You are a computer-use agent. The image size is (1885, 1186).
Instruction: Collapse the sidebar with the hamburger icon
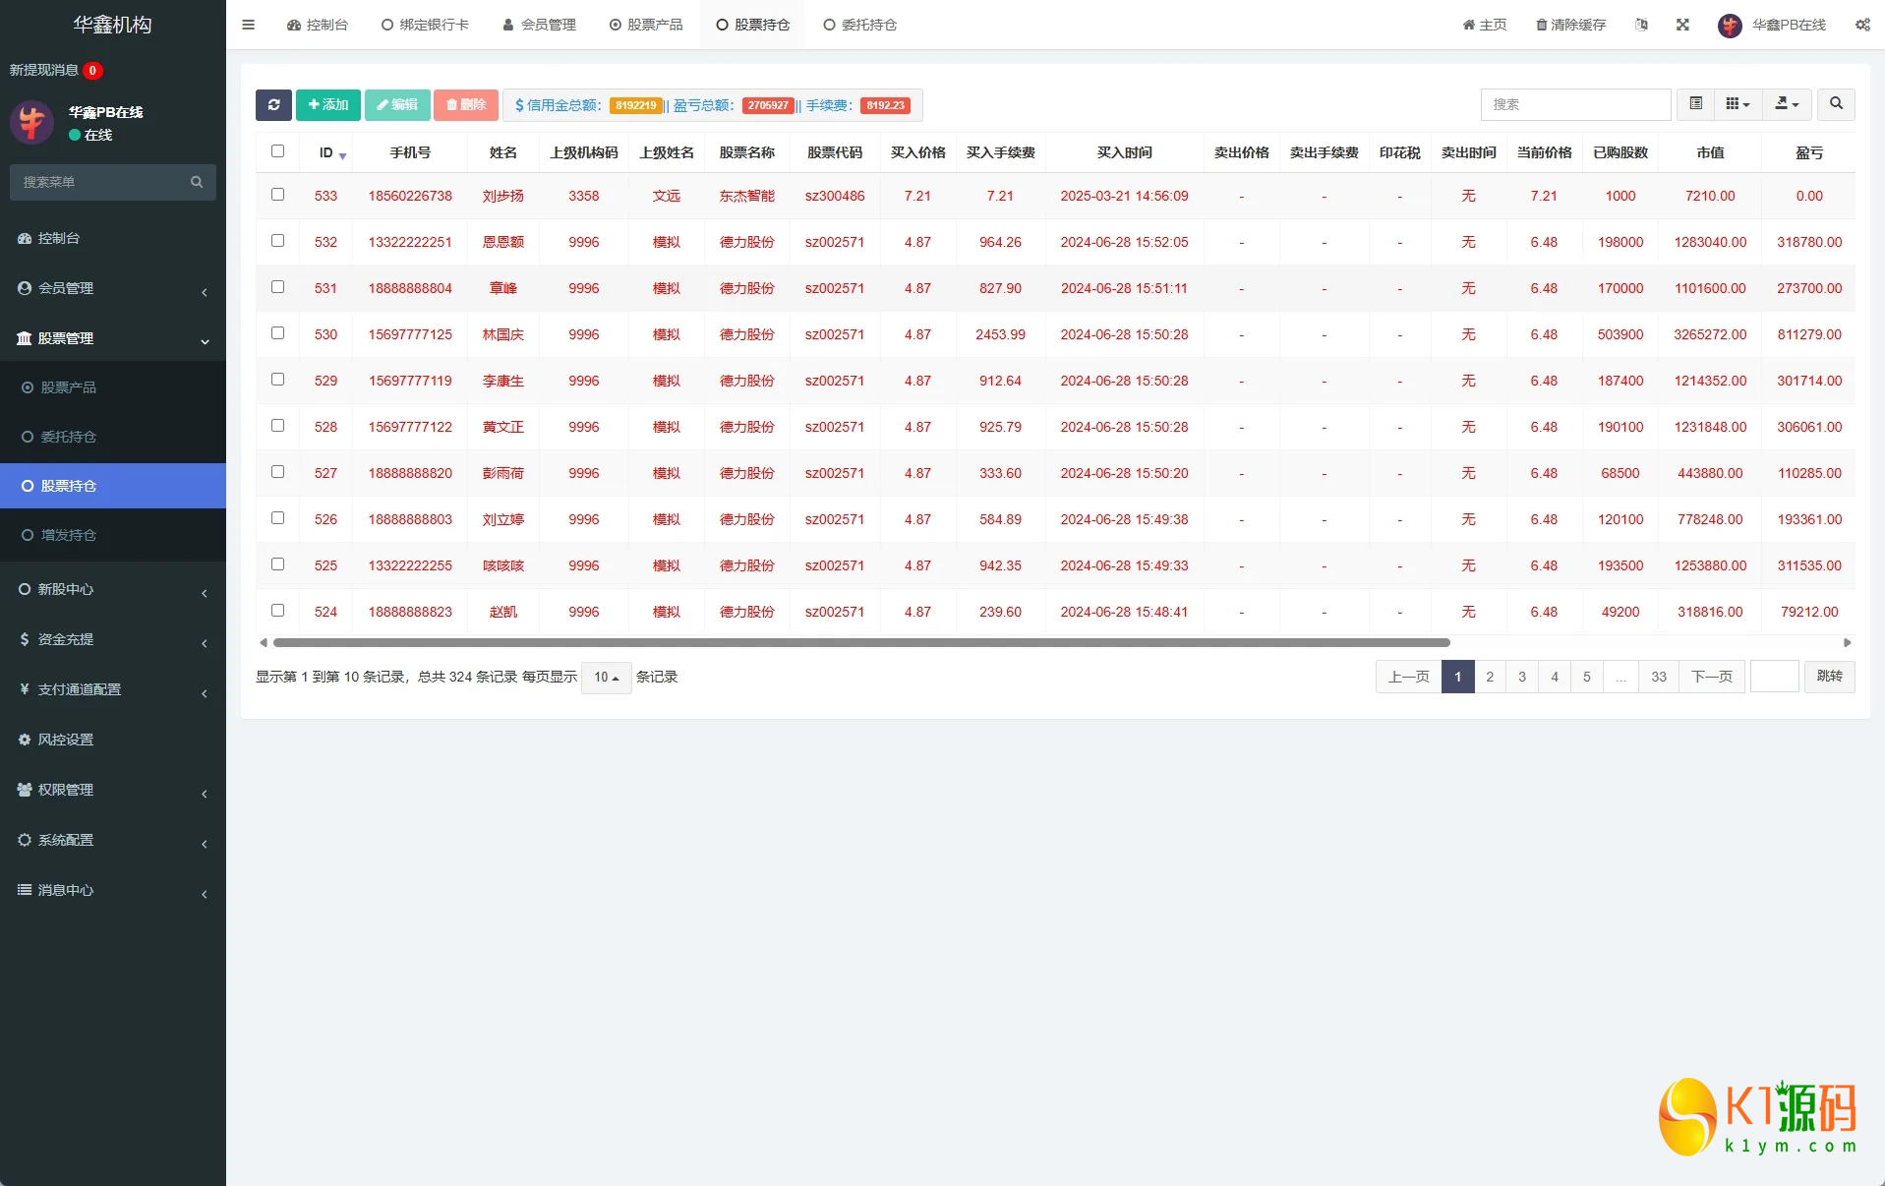click(x=248, y=25)
